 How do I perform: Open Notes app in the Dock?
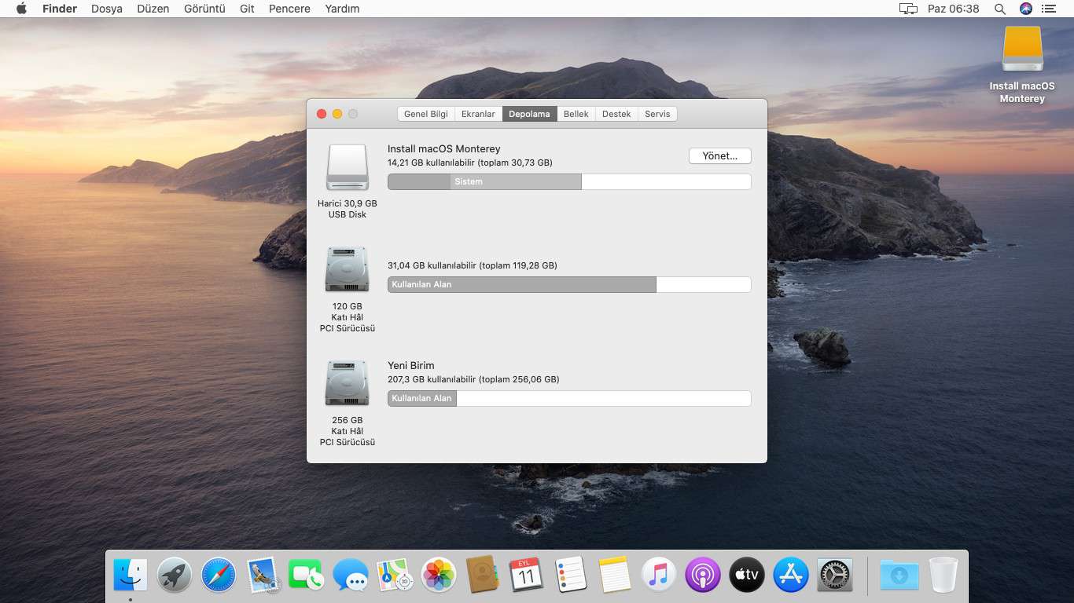click(615, 575)
